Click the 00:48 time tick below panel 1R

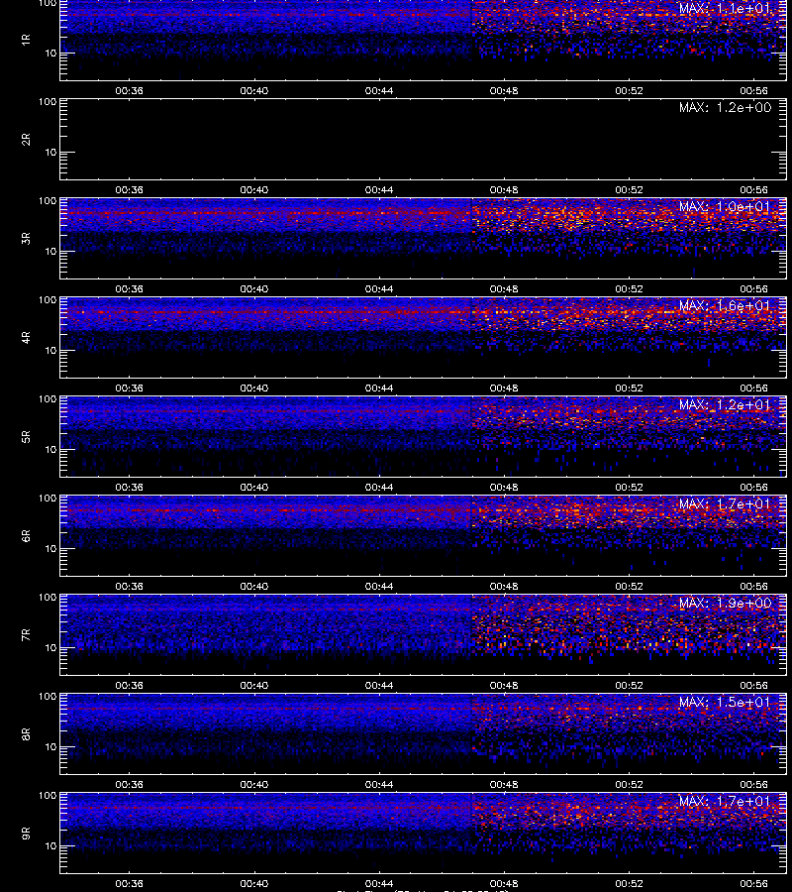(x=504, y=90)
